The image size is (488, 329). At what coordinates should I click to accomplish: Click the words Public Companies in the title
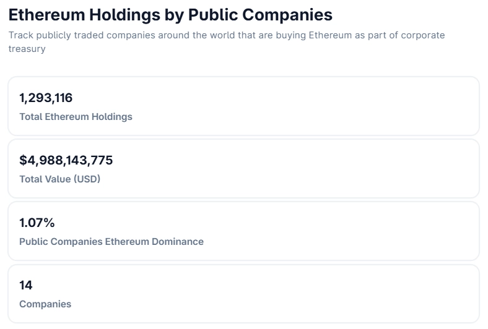pyautogui.click(x=260, y=15)
